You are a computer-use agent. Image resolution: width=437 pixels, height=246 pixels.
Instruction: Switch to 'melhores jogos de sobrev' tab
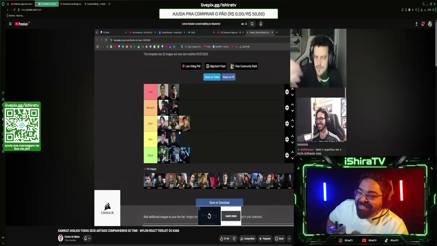pyautogui.click(x=22, y=4)
